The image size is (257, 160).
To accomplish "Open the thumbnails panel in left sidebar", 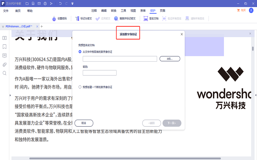I will point(4,38).
